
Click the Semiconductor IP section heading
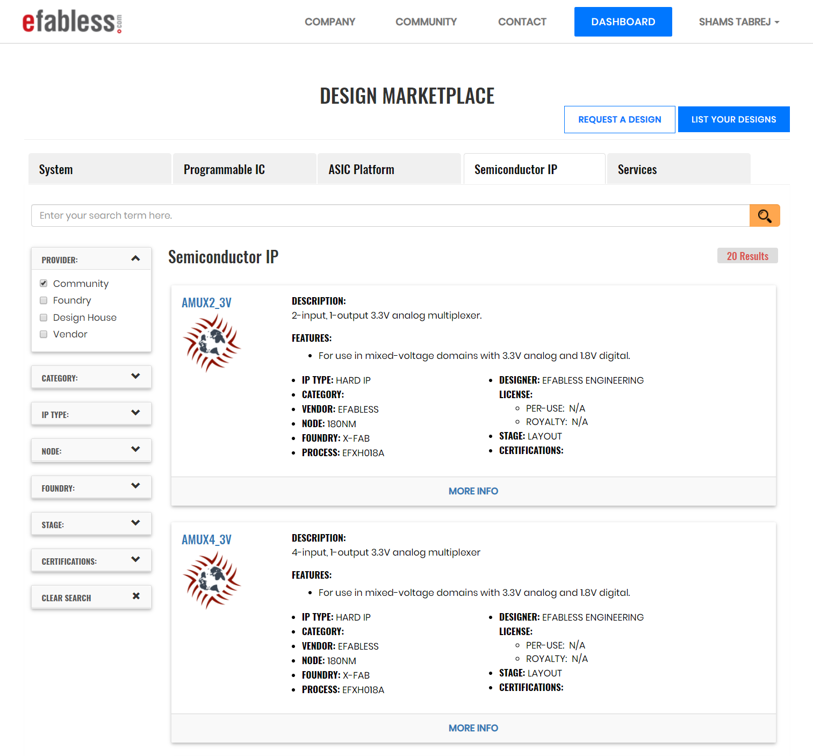coord(224,257)
